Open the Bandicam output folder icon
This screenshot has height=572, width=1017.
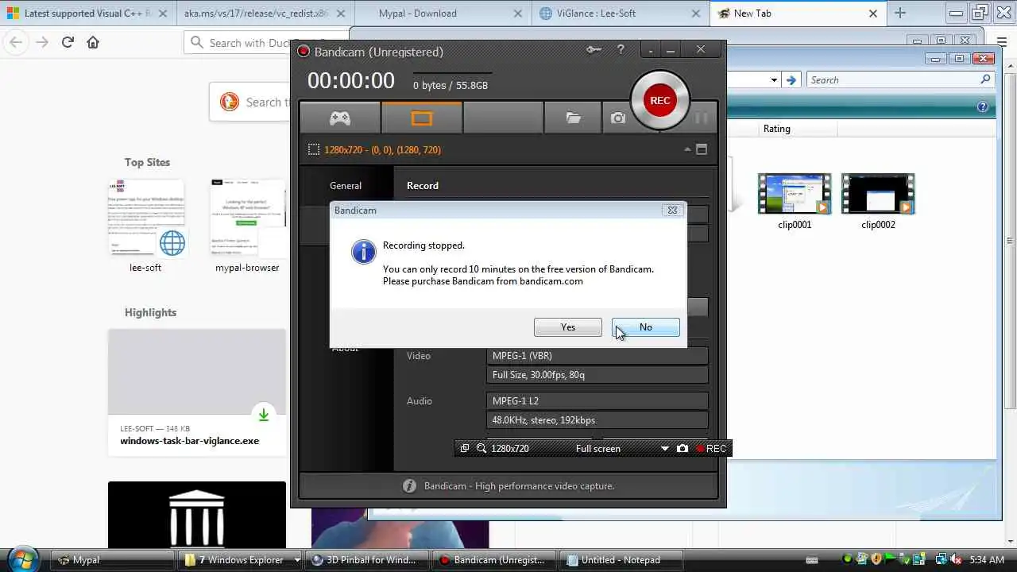point(573,118)
